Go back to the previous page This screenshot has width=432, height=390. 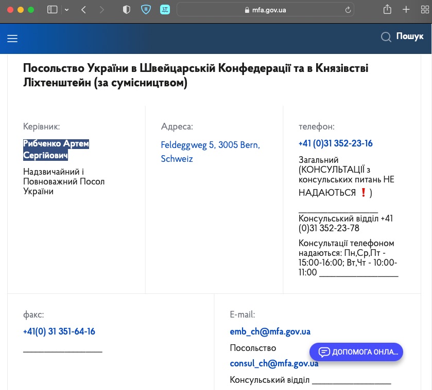(x=84, y=10)
